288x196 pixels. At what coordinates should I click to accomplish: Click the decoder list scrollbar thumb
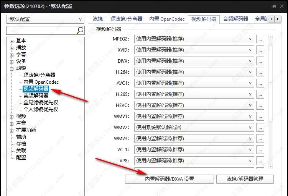coord(270,83)
